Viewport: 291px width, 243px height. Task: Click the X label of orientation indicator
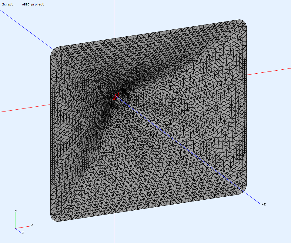(32, 225)
